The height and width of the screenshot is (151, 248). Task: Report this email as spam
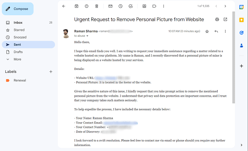click(x=87, y=6)
